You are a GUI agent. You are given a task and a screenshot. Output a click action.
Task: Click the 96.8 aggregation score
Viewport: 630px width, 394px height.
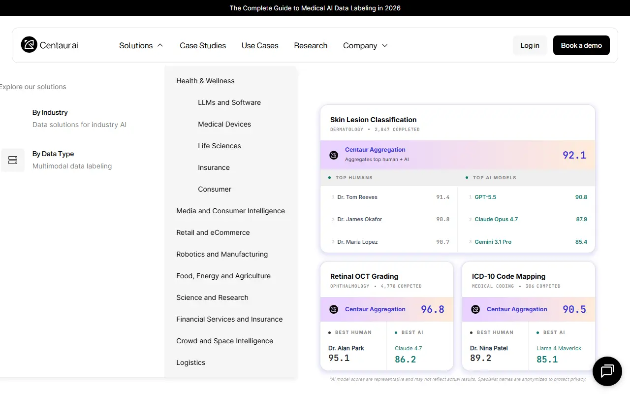(x=433, y=309)
